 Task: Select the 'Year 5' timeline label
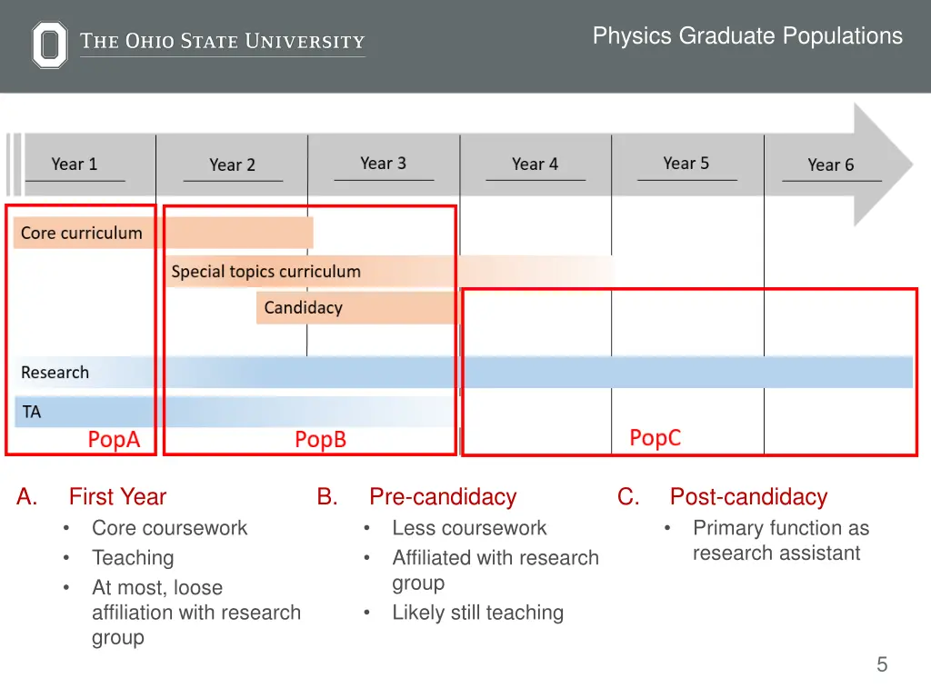tap(686, 164)
